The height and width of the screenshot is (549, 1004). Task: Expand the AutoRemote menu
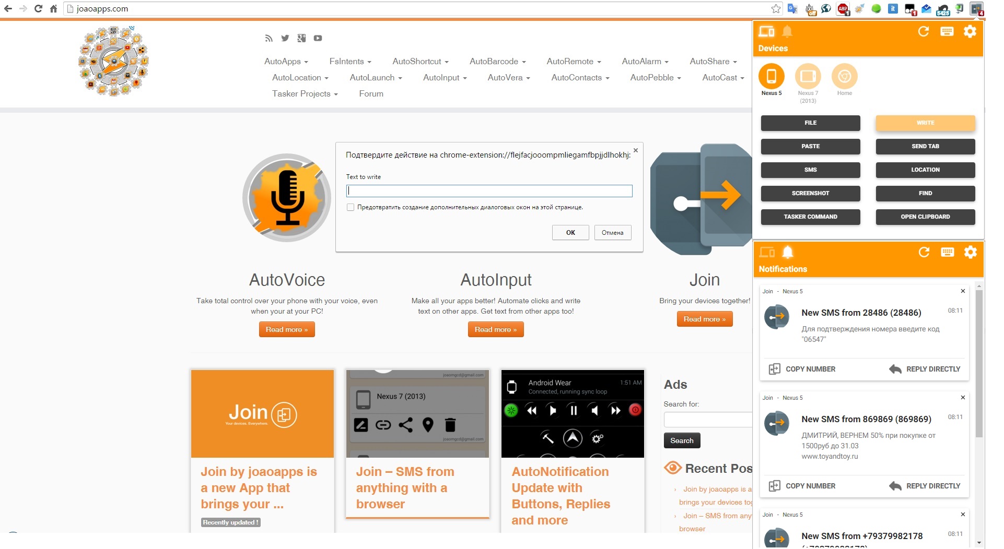click(574, 61)
